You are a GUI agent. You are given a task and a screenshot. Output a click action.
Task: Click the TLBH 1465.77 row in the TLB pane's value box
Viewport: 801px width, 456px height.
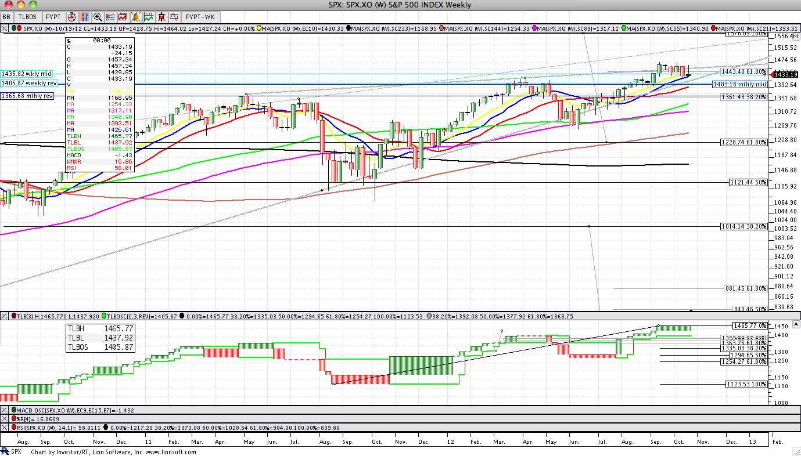tap(101, 328)
